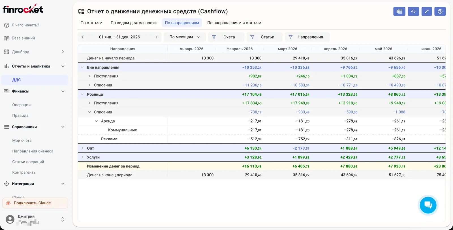This screenshot has width=453, height=230.
Task: Open the Статьи filter
Action: [x=264, y=37]
